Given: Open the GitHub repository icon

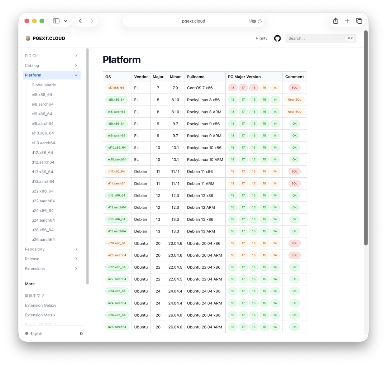Looking at the screenshot, I should [277, 38].
